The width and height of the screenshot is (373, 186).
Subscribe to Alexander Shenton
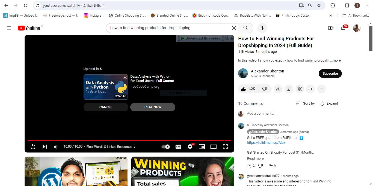click(330, 73)
